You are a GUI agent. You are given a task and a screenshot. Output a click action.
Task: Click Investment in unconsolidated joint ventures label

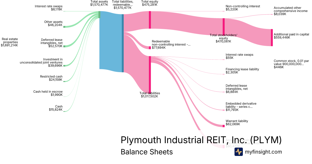pos(41,62)
